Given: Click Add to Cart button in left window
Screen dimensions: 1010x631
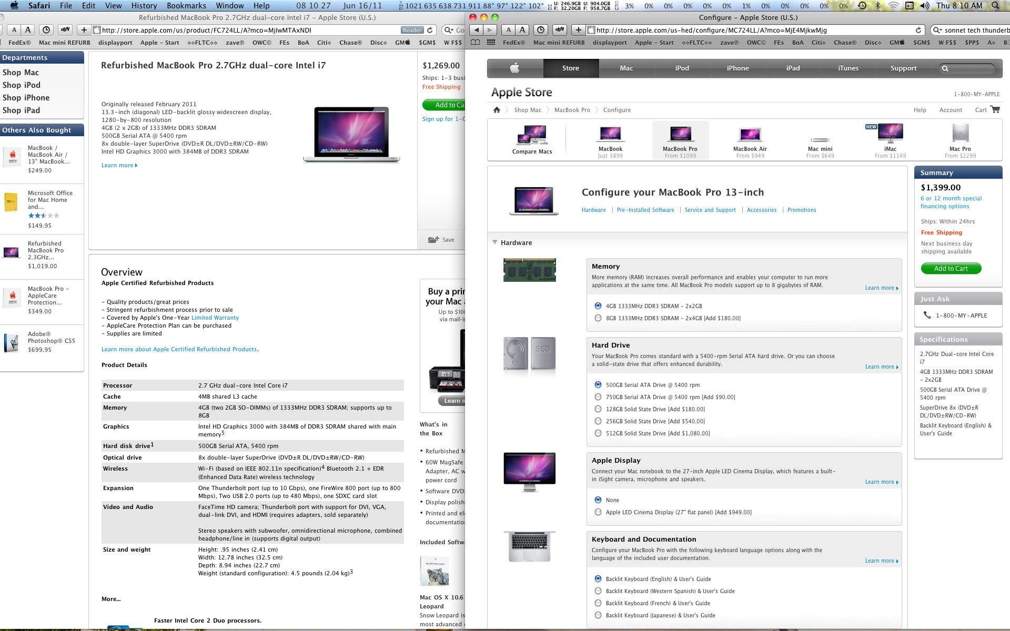Looking at the screenshot, I should tap(443, 105).
